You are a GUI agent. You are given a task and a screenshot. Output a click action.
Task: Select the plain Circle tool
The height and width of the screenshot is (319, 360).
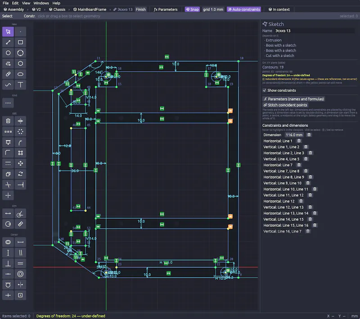pyautogui.click(x=8, y=53)
